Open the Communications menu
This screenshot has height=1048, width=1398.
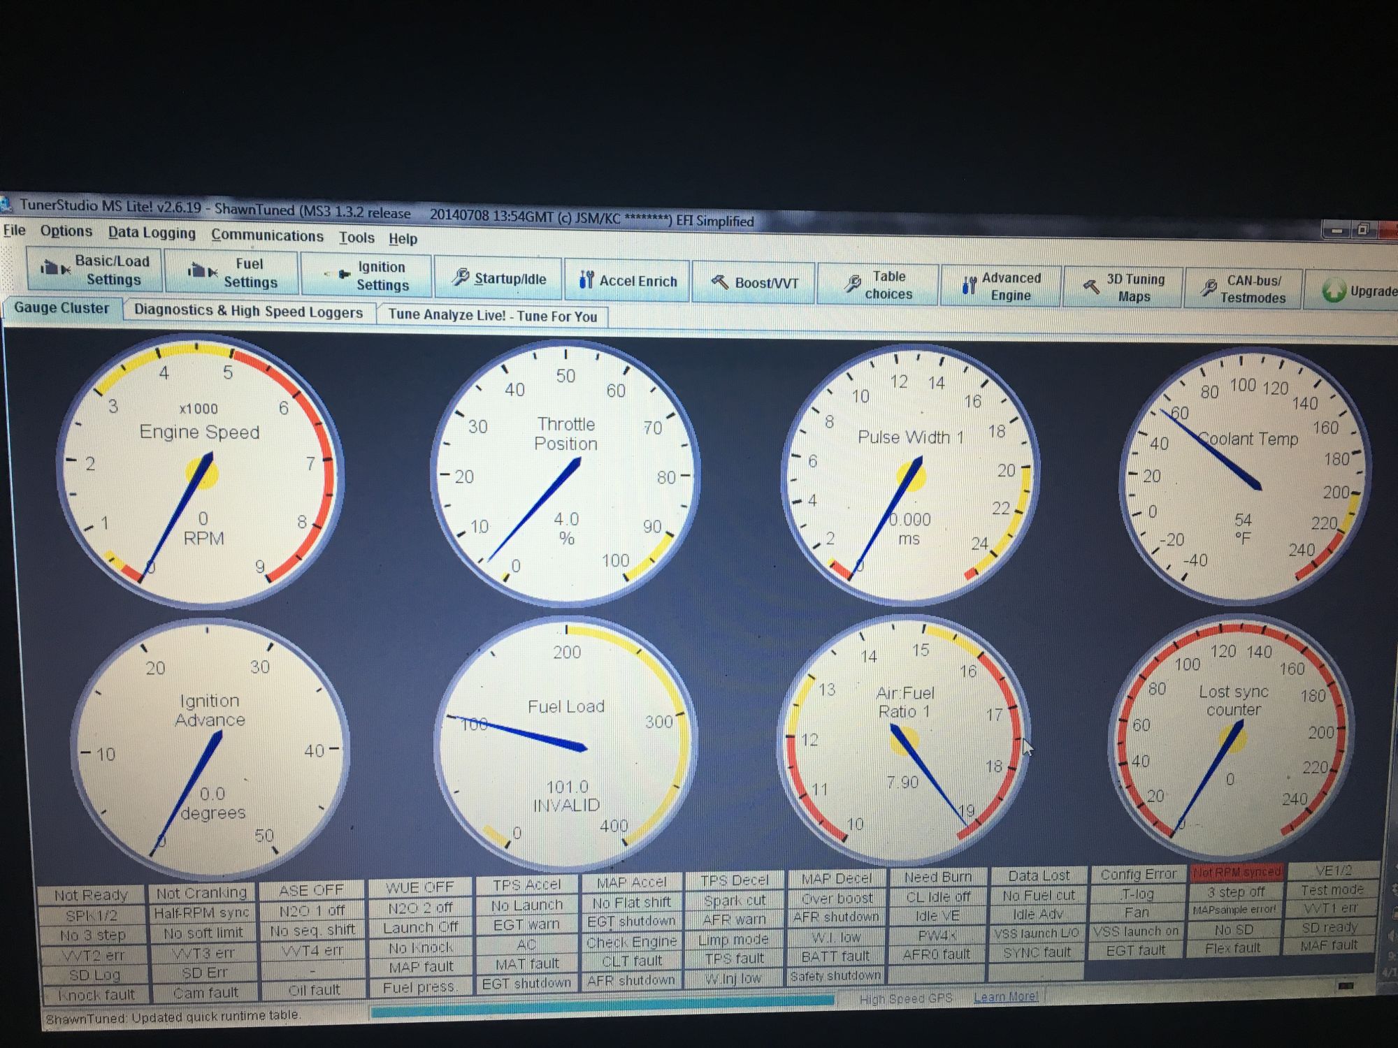tap(267, 235)
